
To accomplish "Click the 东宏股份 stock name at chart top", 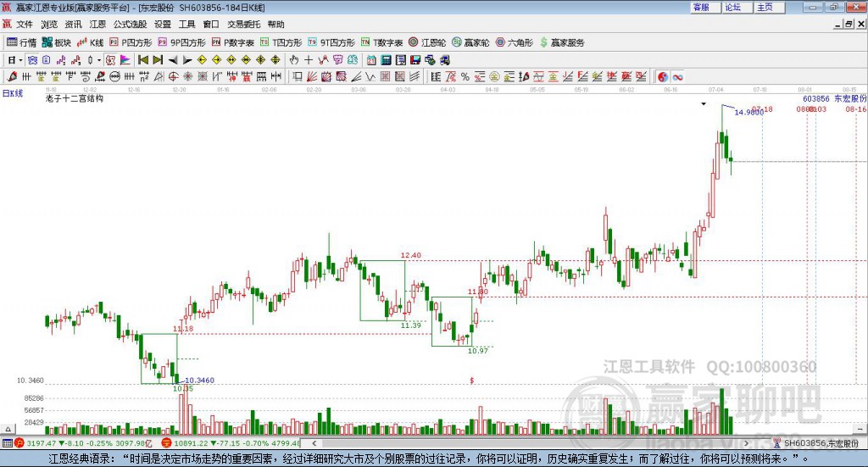I will pyautogui.click(x=850, y=98).
